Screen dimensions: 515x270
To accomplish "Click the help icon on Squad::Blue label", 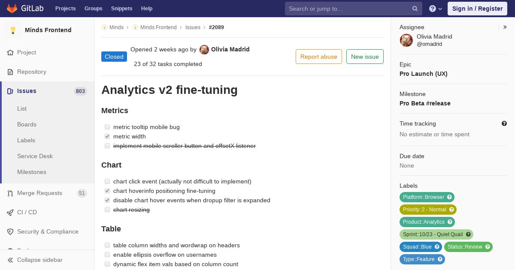I will pyautogui.click(x=437, y=247).
